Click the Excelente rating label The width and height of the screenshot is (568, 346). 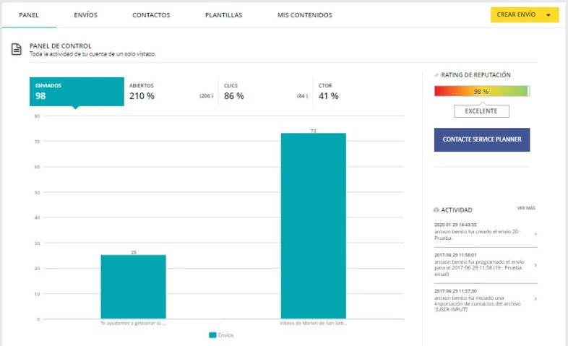[481, 111]
